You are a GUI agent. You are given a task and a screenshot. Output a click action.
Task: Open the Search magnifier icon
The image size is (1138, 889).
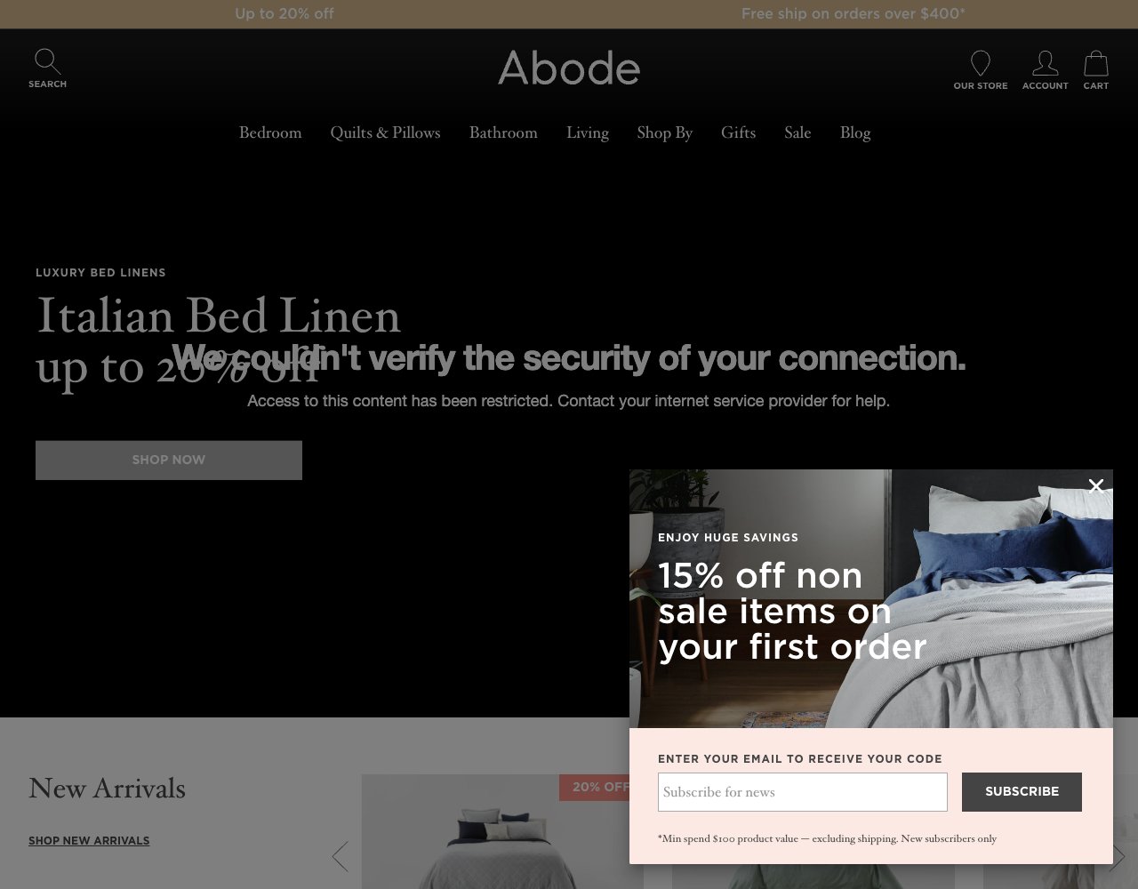pos(47,61)
